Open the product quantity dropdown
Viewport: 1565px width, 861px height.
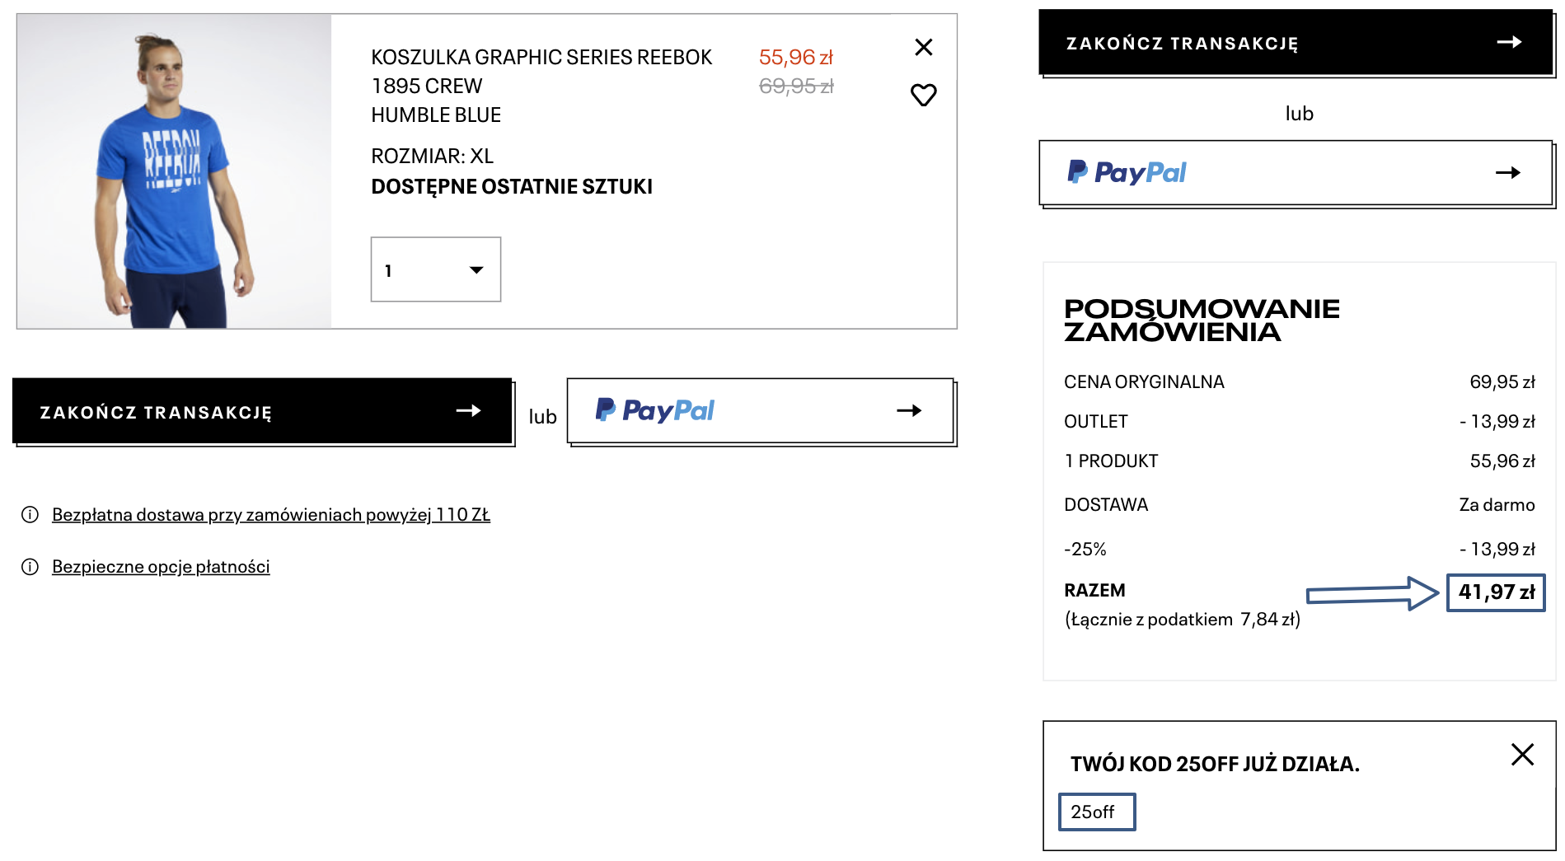click(436, 269)
